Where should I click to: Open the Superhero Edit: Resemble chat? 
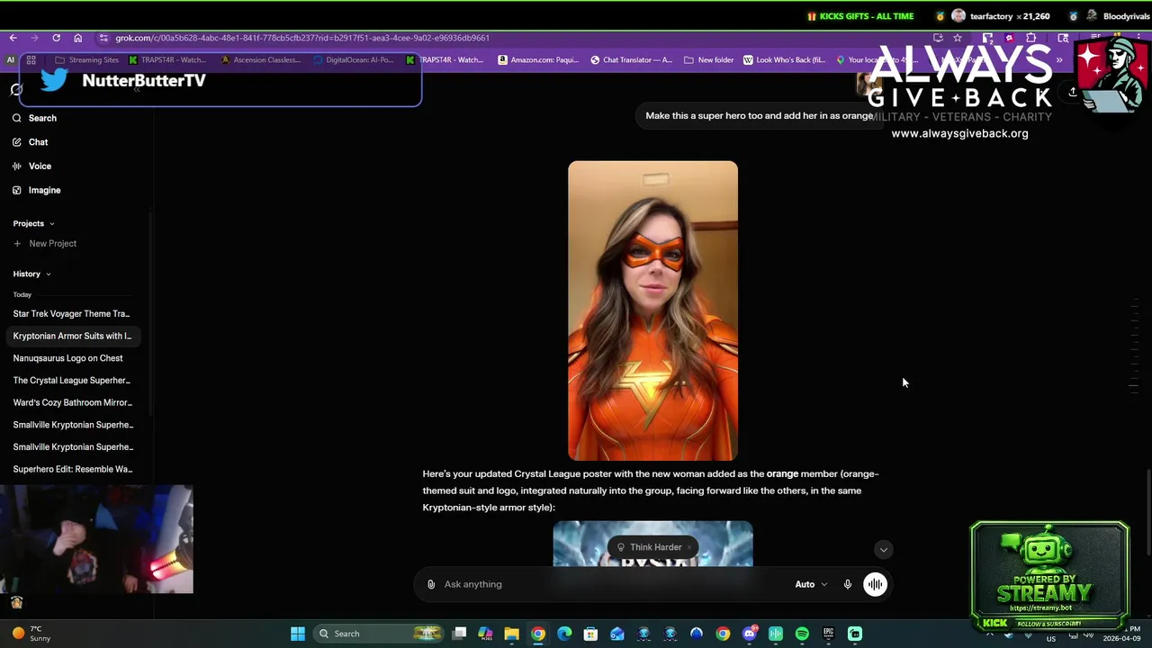tap(72, 469)
